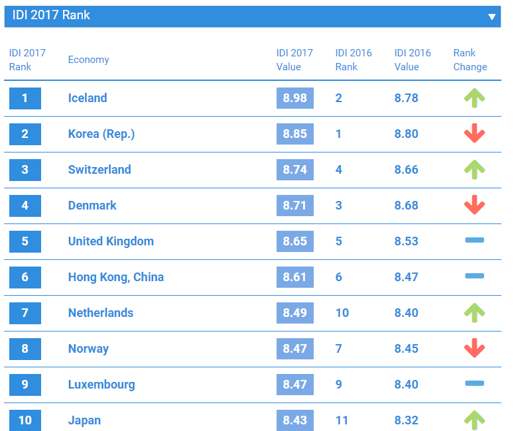Click the blue no-change dash for Luxembourg
Screen dimensions: 514x431
474,383
